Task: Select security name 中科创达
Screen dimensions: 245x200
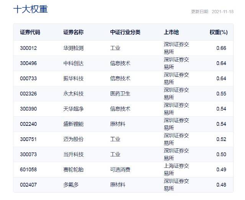Action: 73,63
